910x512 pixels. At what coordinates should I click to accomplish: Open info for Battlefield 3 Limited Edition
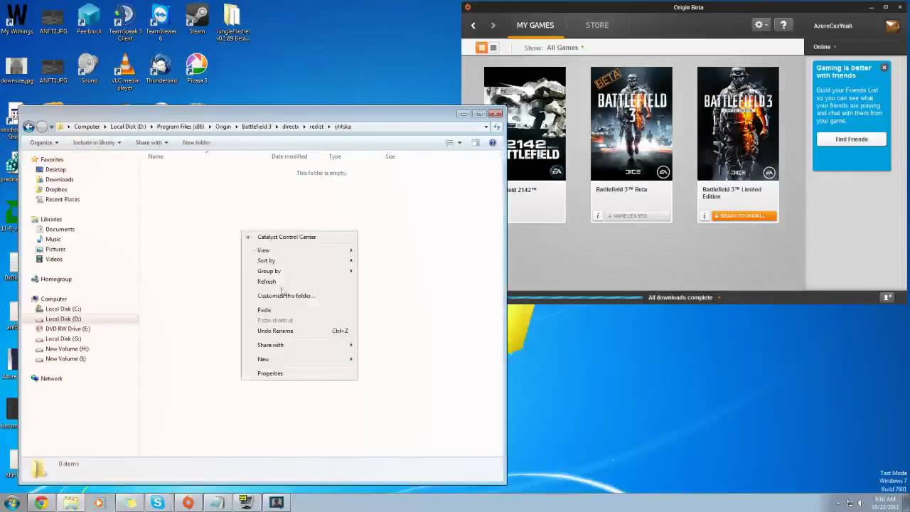click(x=704, y=215)
